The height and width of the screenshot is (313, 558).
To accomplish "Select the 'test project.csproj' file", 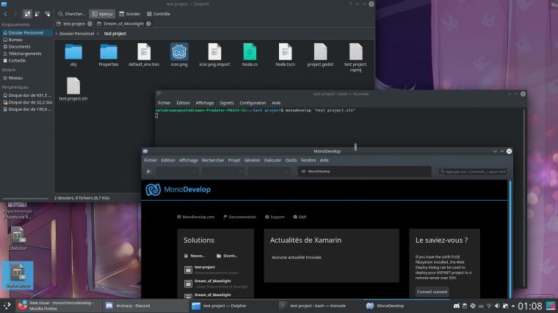I will 355,52.
